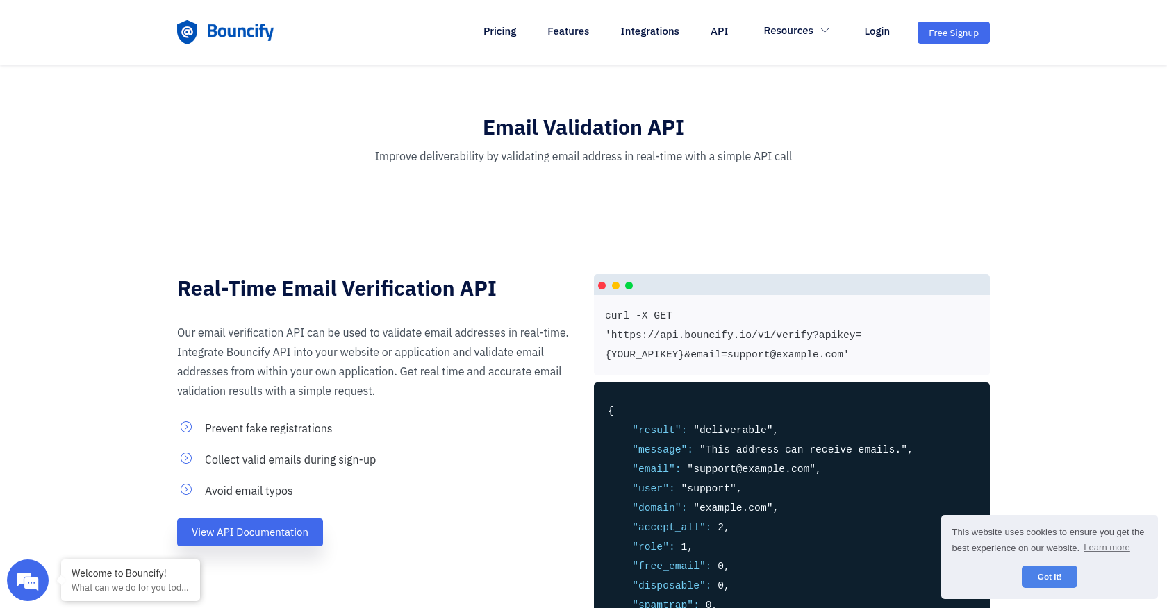The height and width of the screenshot is (608, 1167).
Task: Click the {YOUR_APIKEY}&email=support@example.com line
Action: (727, 354)
